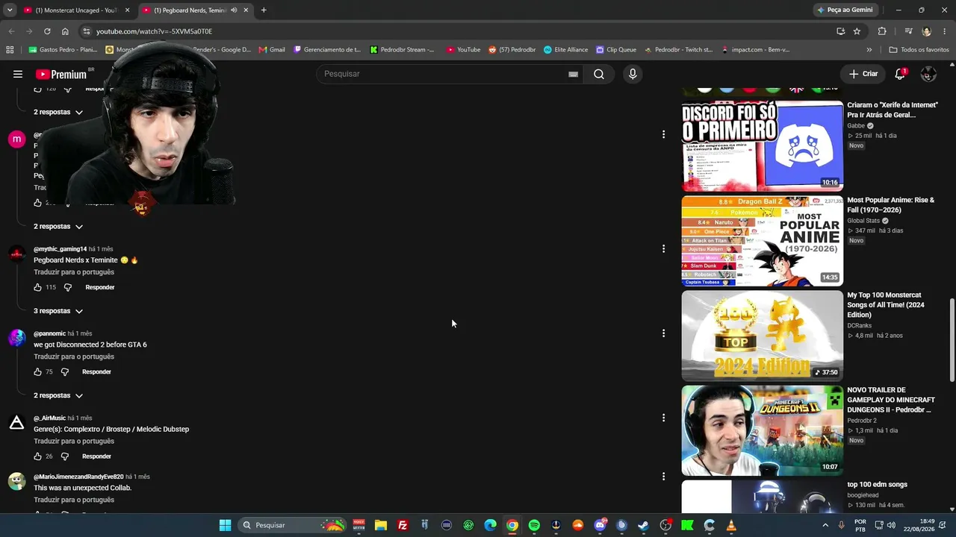The width and height of the screenshot is (956, 537).
Task: Open Most Popular Anime video thumbnail
Action: coord(763,241)
